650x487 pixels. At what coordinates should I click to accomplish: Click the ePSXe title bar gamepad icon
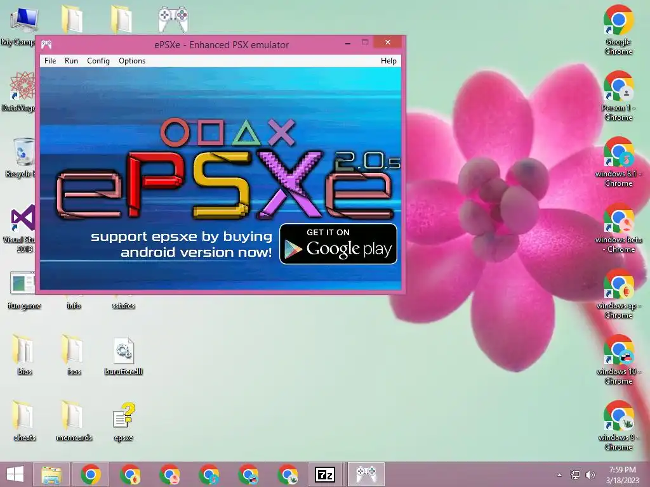point(46,44)
